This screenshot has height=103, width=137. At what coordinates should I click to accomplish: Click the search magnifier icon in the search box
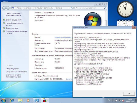tap(105, 8)
